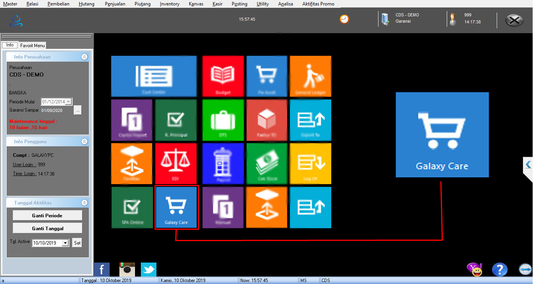The height and width of the screenshot is (284, 533).
Task: Open the Inventory menu
Action: point(170,4)
